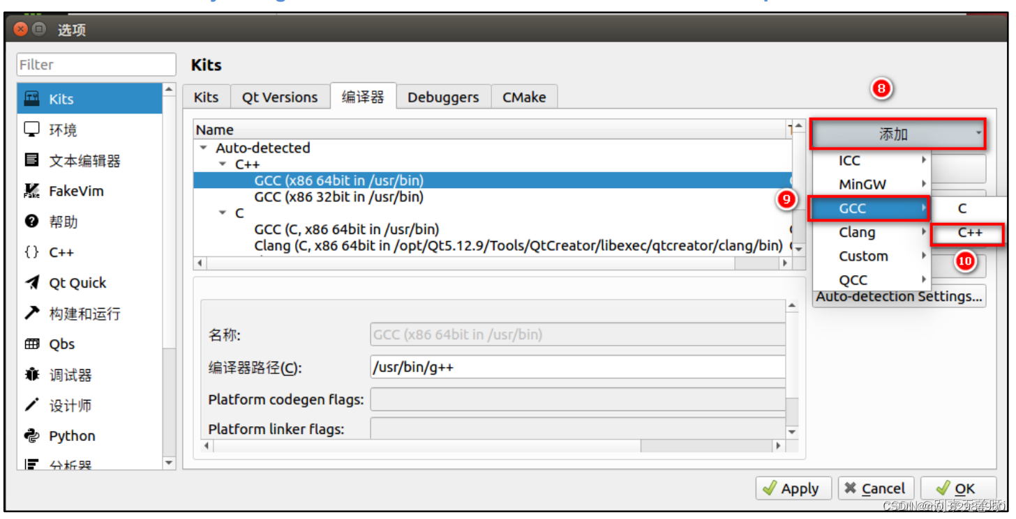Select Qt Quick in the sidebar
Screen dimensions: 1016x519
(x=72, y=282)
